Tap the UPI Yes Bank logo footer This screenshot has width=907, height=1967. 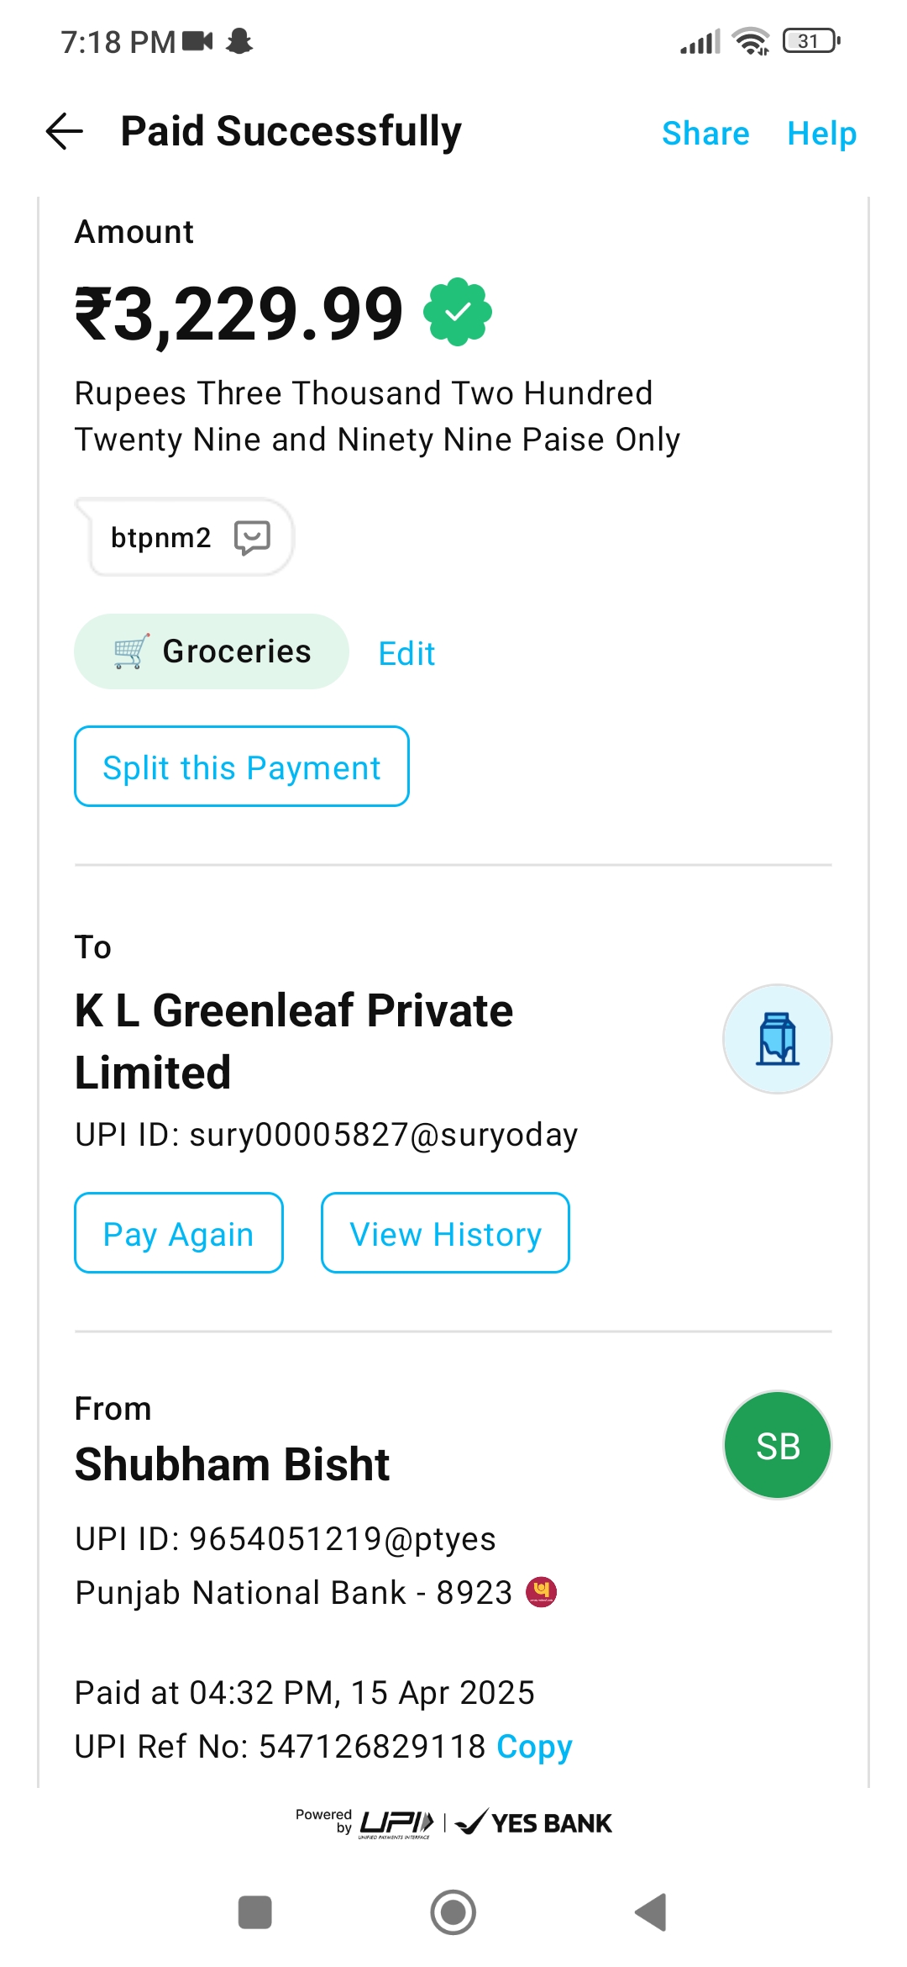tap(453, 1822)
